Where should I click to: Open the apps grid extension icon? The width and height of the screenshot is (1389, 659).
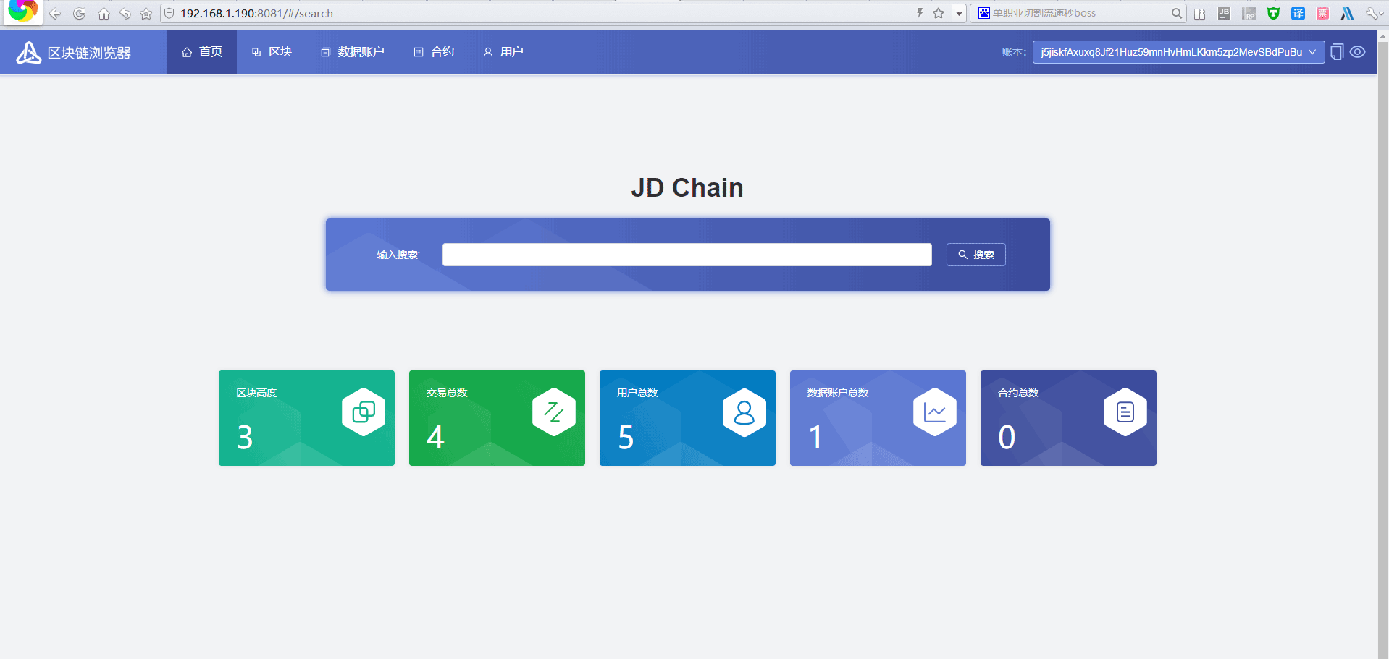click(1200, 13)
